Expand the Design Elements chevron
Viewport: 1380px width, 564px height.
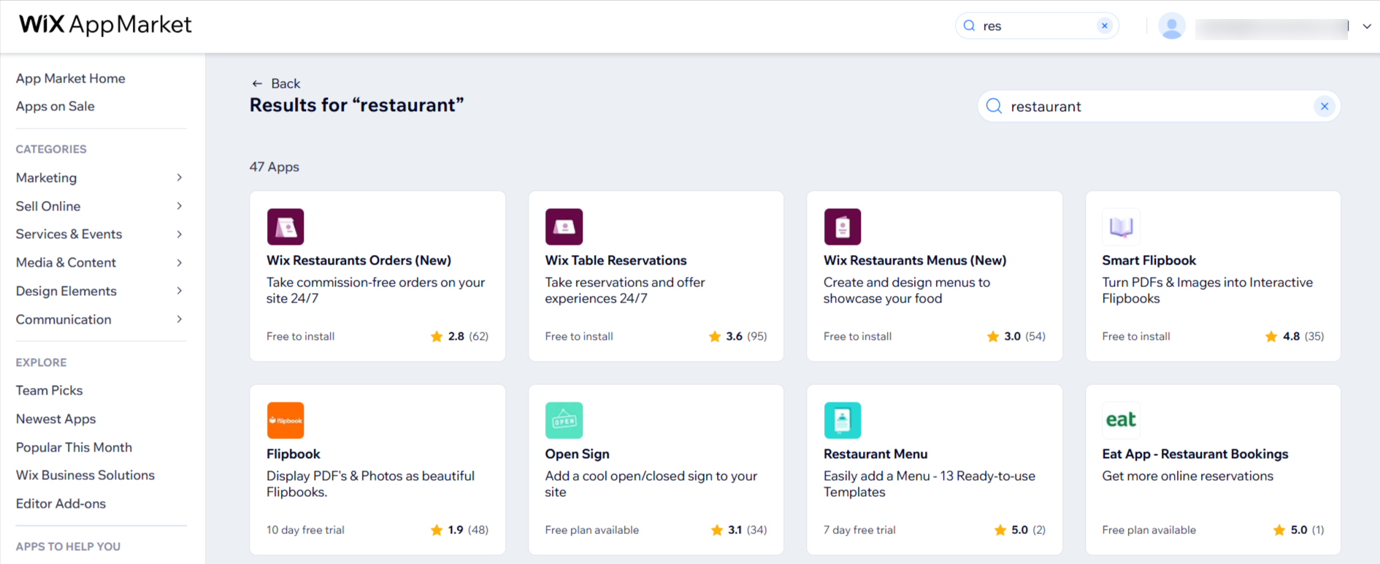coord(179,291)
